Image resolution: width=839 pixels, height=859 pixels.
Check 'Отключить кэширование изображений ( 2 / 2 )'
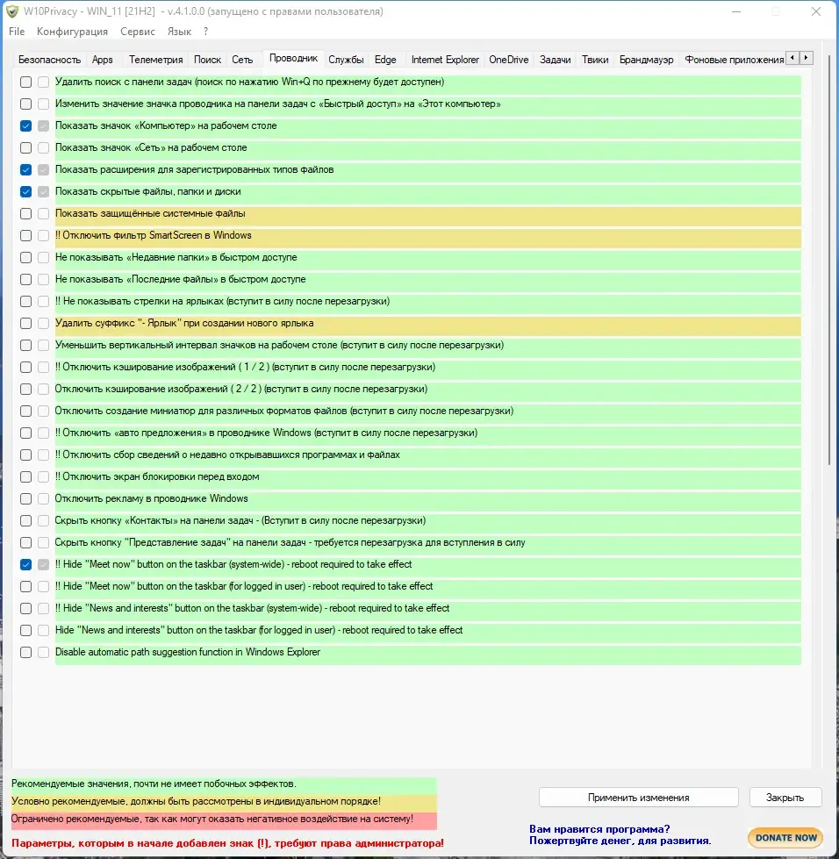(25, 389)
